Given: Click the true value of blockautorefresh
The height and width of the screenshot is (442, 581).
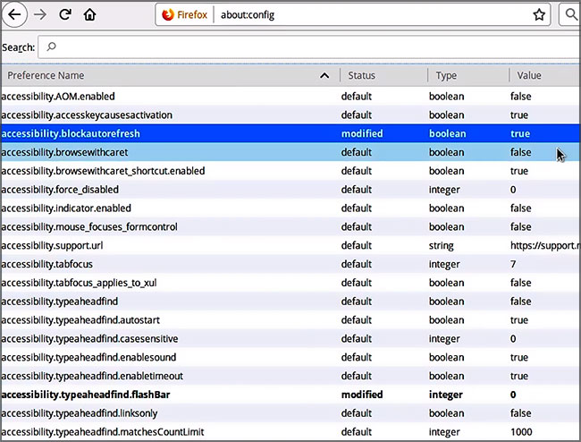Looking at the screenshot, I should pos(520,133).
